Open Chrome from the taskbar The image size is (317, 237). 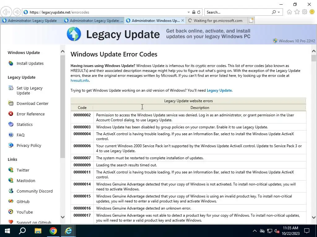click(53, 231)
